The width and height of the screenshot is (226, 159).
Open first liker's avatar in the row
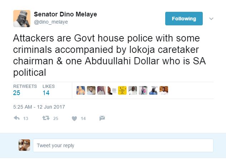(x=81, y=90)
